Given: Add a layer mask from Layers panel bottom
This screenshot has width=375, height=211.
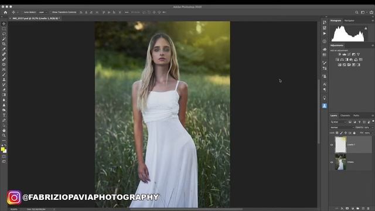Looking at the screenshot, I should tap(347, 209).
